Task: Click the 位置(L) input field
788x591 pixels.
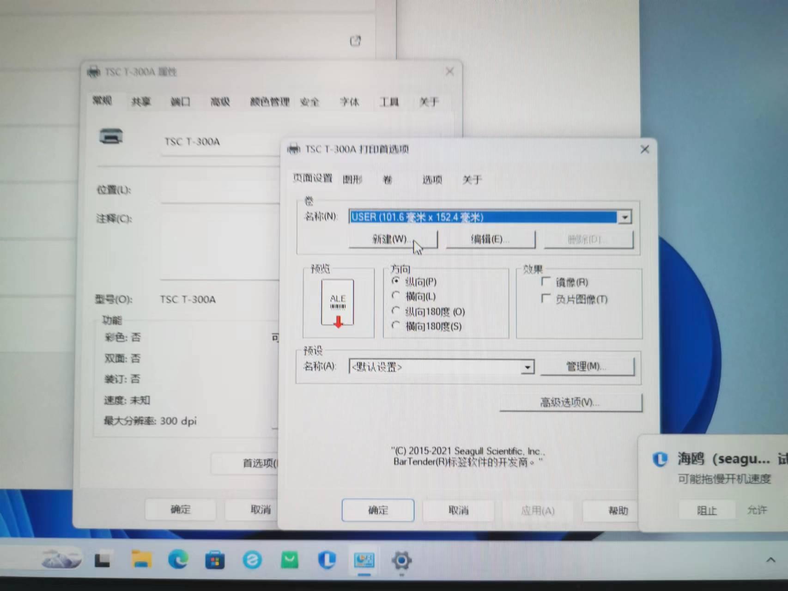Action: pos(220,190)
